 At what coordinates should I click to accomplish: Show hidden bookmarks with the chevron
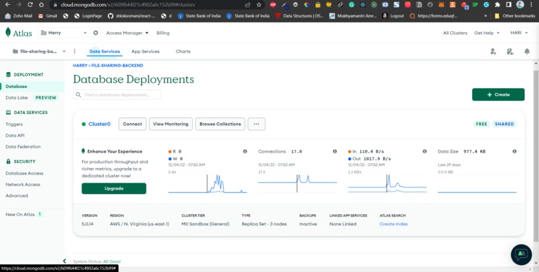[486, 16]
